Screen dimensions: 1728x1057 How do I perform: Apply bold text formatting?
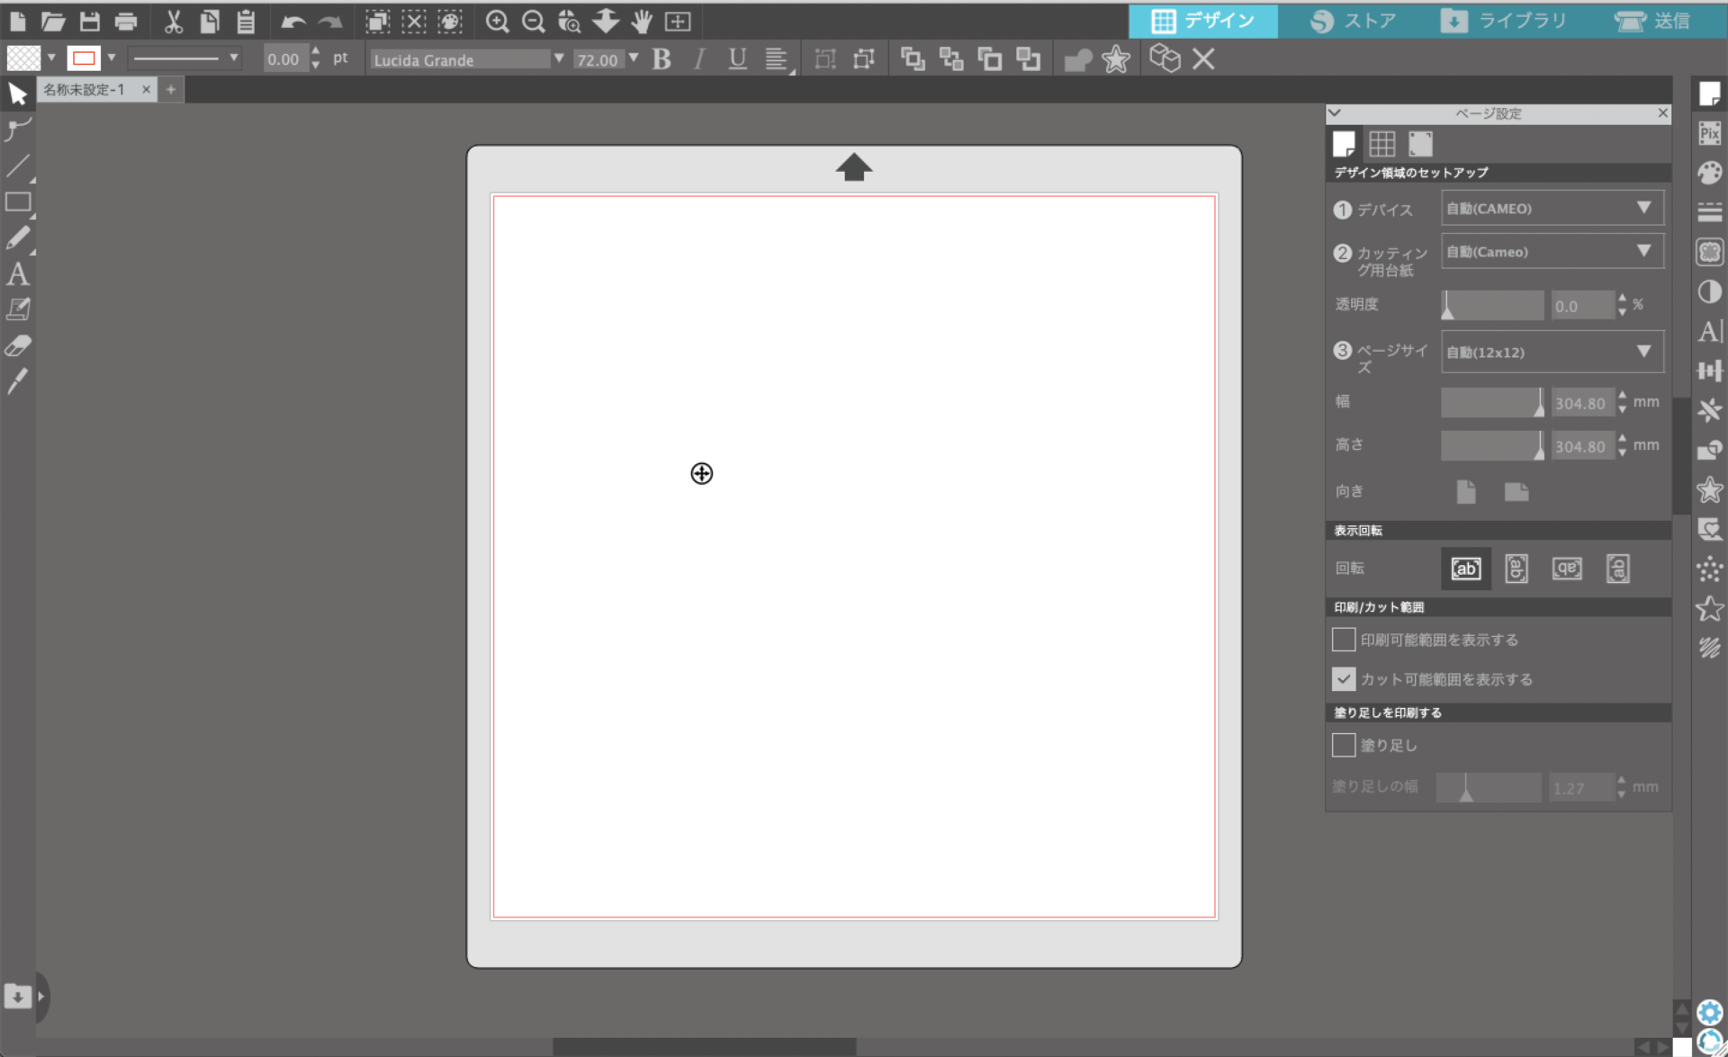tap(662, 59)
